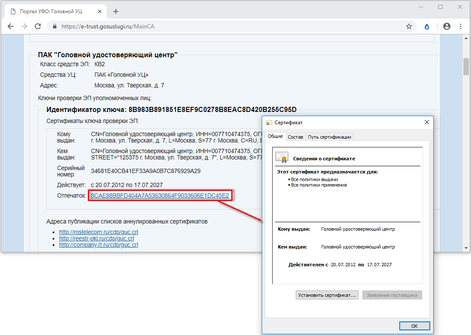Click the Установить сертификат... button
The image size is (471, 335).
(327, 295)
